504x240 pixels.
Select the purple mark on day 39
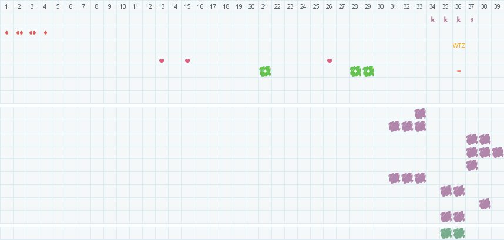[x=498, y=152]
